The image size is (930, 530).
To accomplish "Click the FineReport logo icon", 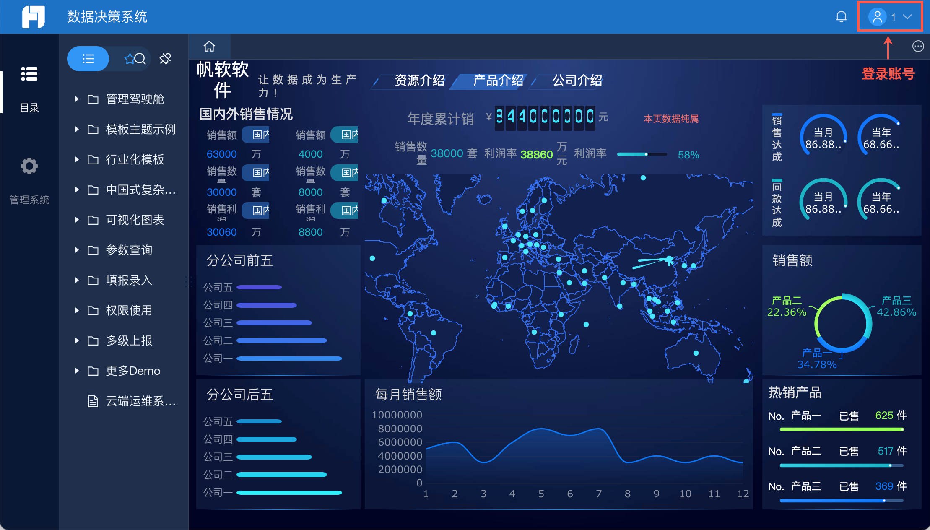I will (x=34, y=17).
